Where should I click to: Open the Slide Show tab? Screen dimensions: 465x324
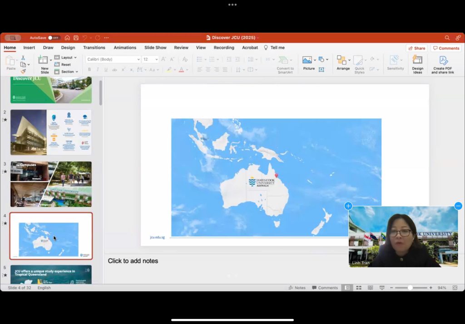coord(155,48)
